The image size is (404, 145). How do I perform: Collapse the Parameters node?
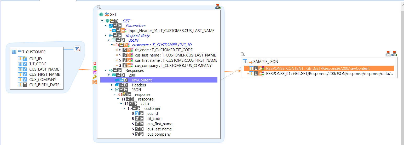[x=105, y=26]
